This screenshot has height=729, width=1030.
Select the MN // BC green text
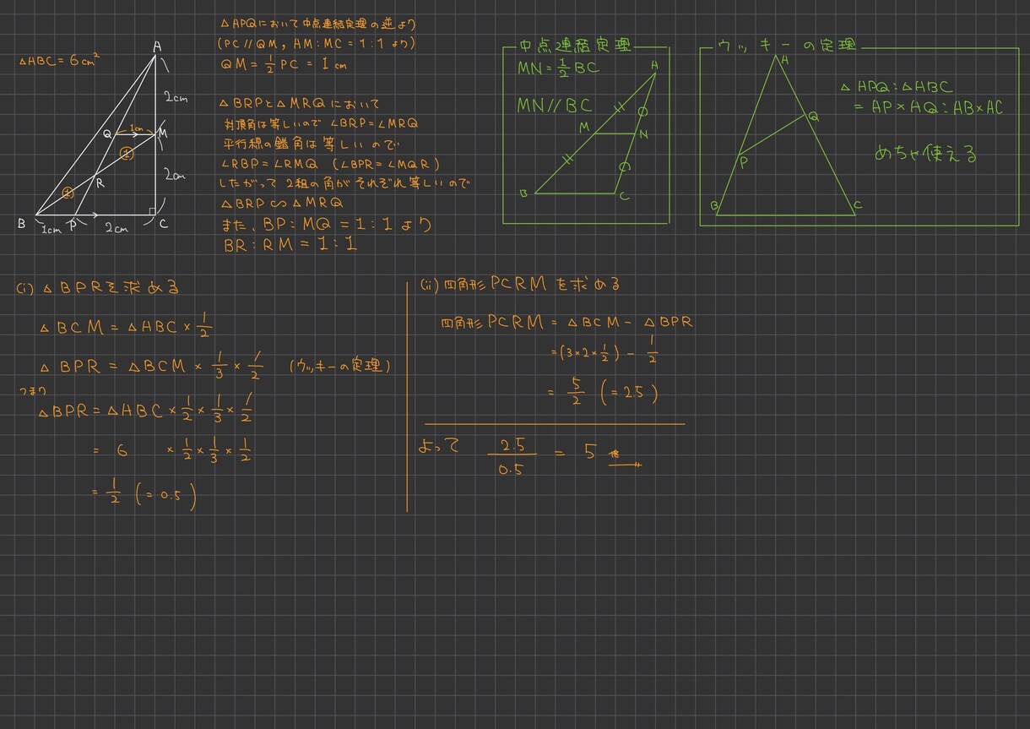[556, 106]
